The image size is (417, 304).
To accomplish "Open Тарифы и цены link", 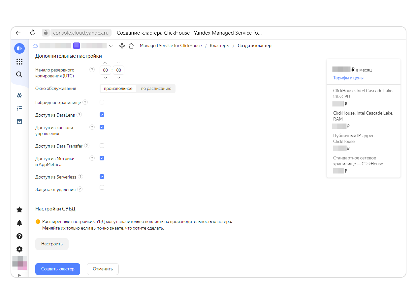I will [x=348, y=78].
